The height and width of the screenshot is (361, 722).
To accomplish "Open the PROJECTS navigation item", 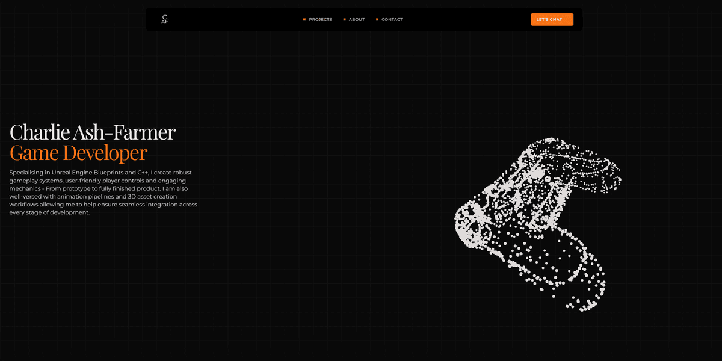I will pos(321,19).
